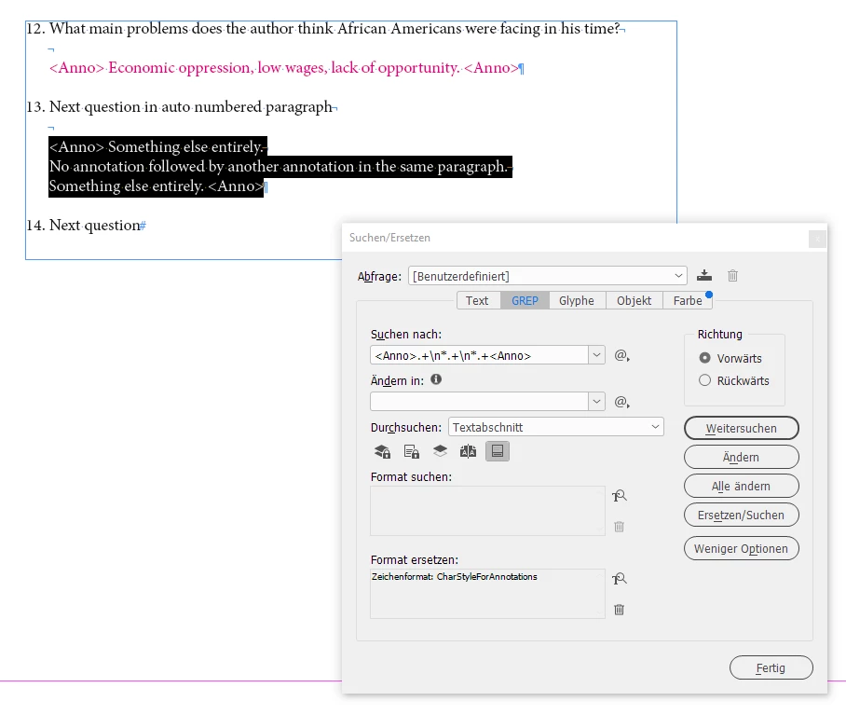Screen dimensions: 846x715
Task: Click highlighted last line 'Something else entirely. <Anno>'
Action: (156, 186)
